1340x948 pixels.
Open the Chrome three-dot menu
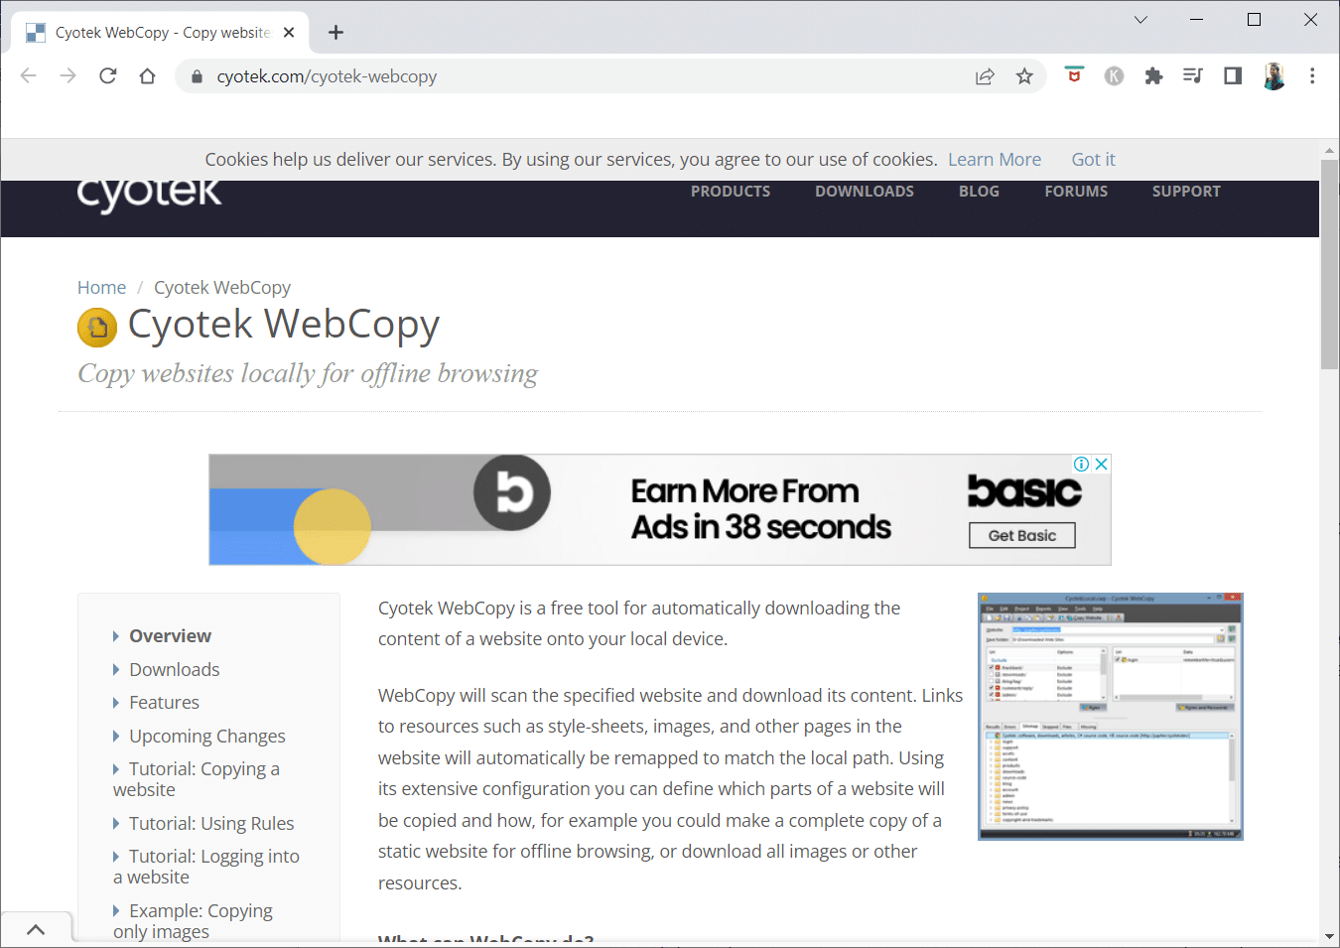coord(1312,76)
